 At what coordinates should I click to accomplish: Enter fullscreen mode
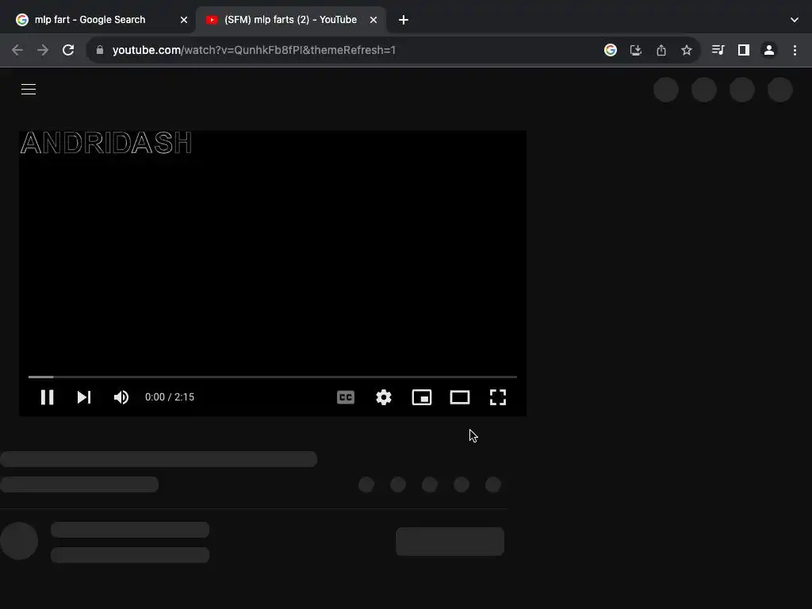point(498,397)
